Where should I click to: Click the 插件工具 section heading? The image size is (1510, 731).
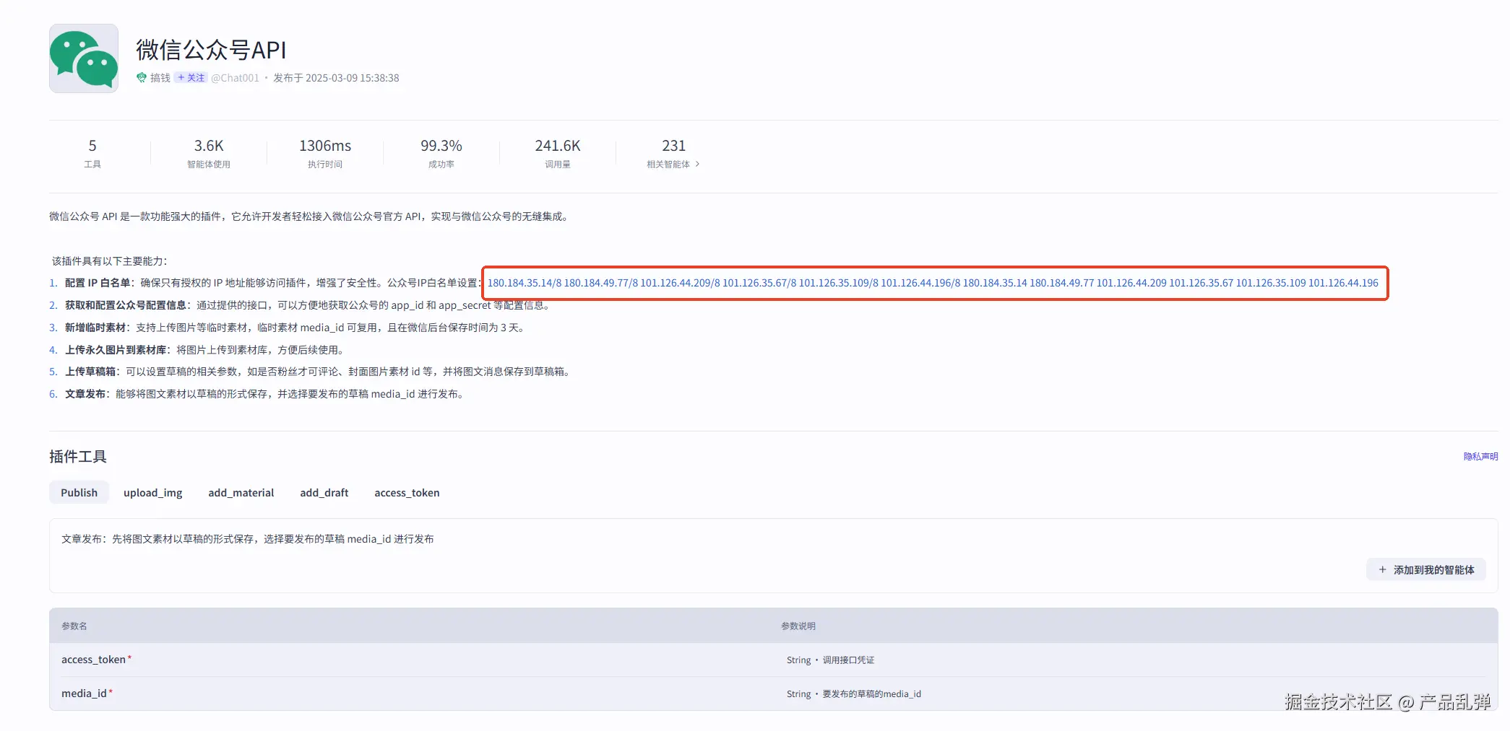78,457
